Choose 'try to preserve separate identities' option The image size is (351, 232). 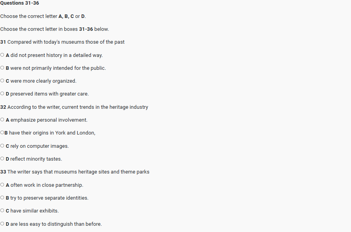2,198
